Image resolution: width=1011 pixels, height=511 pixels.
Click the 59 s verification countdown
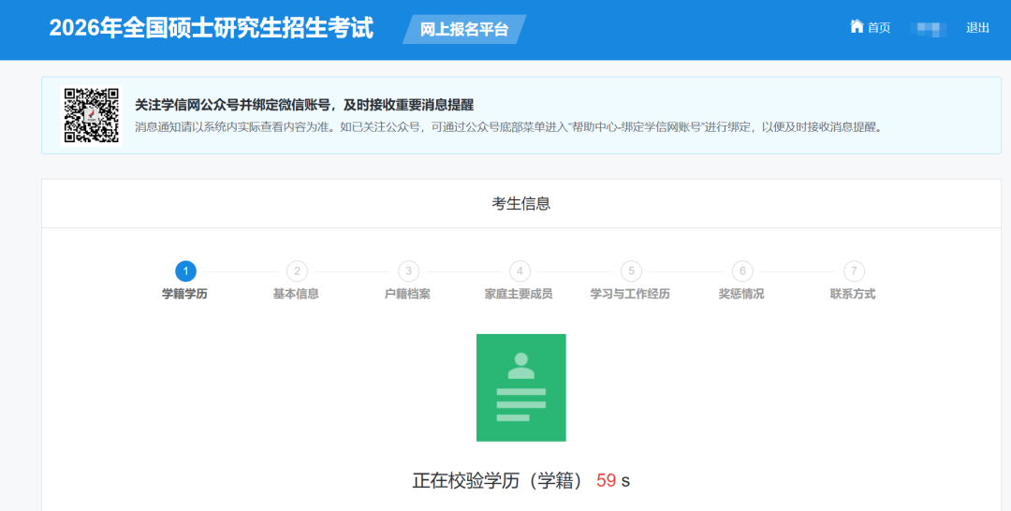click(x=613, y=481)
